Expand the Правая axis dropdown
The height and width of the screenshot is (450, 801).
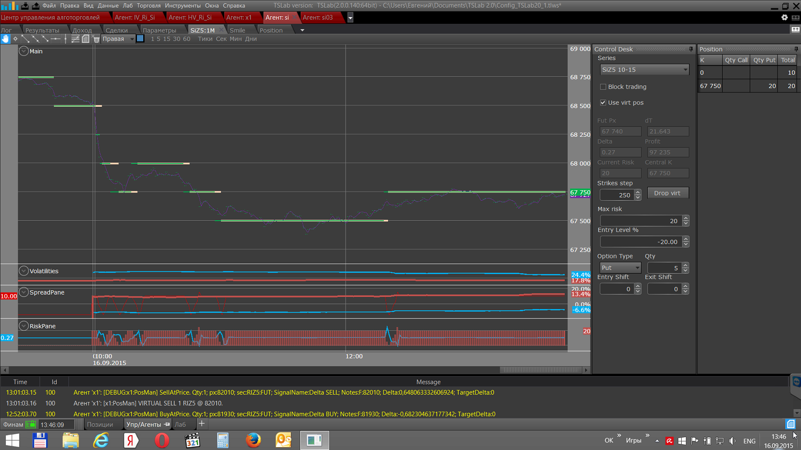coord(132,39)
